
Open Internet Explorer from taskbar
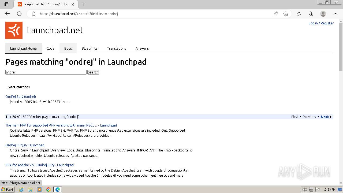tap(21, 190)
